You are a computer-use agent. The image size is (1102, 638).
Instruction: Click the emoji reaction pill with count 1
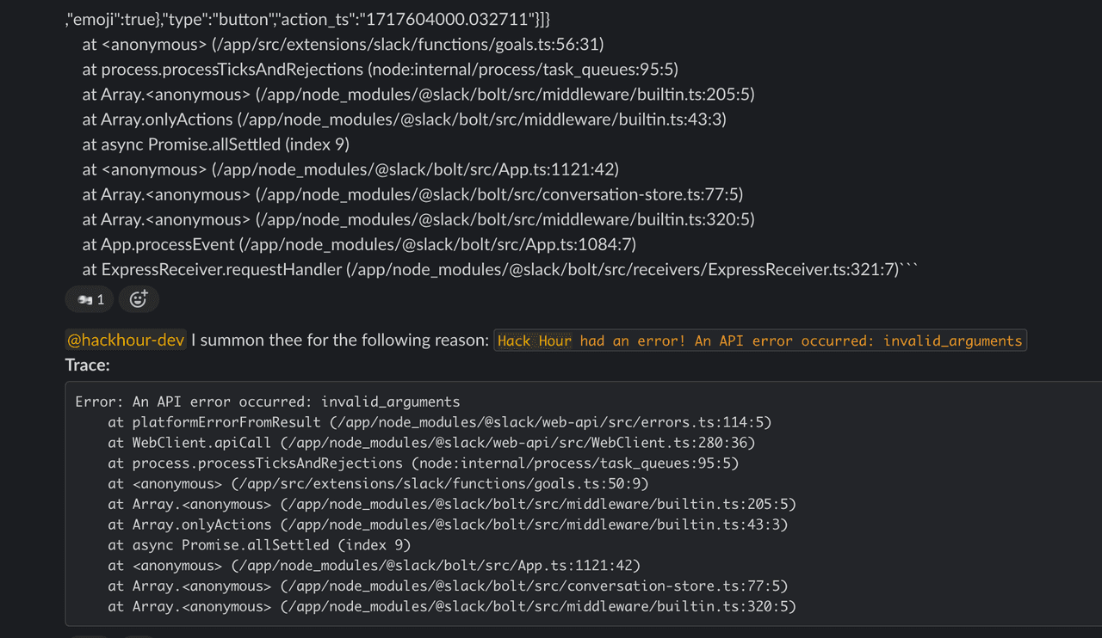[x=89, y=299]
